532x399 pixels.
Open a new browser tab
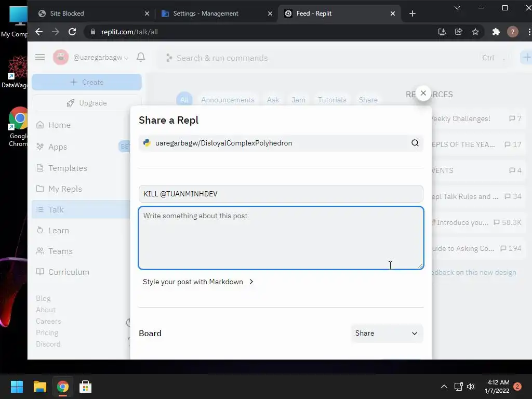coord(412,14)
